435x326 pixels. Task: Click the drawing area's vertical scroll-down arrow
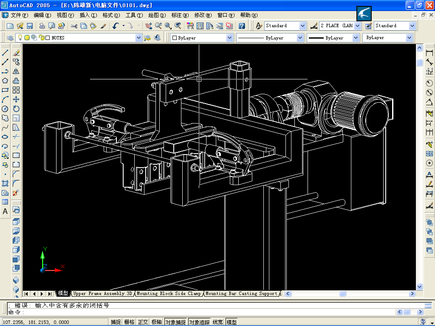419,287
